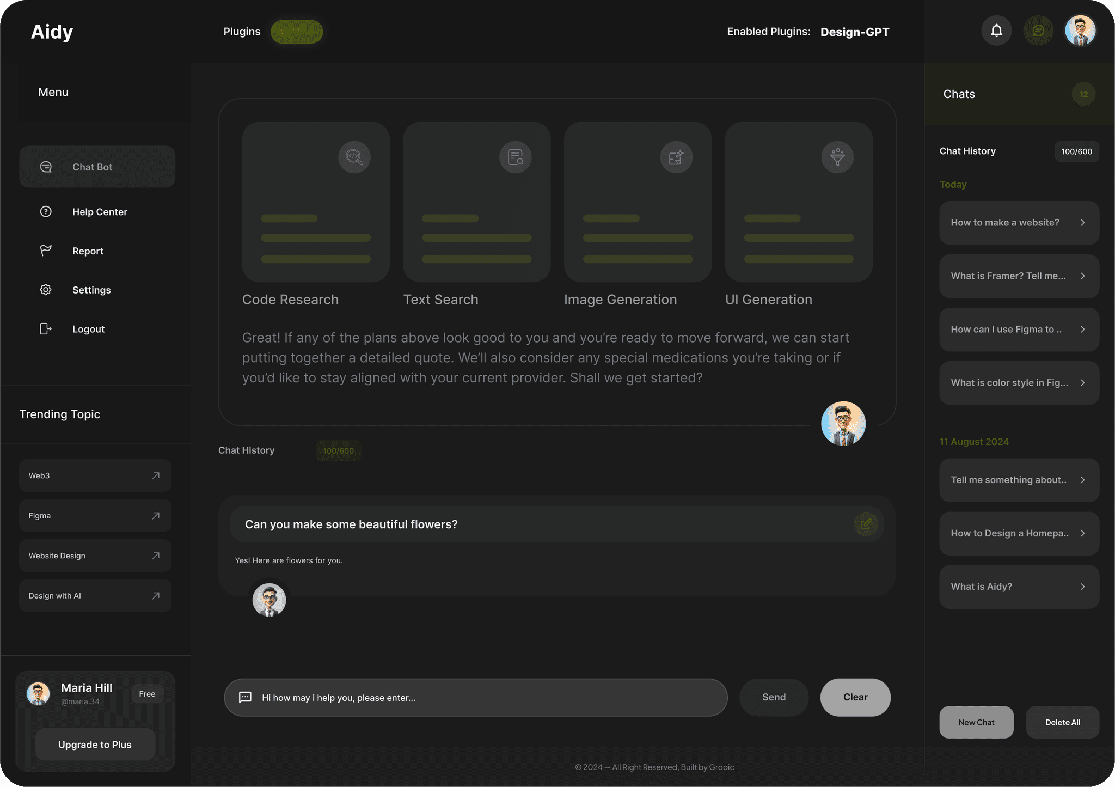Screen dimensions: 1115x787
Task: Click the GPT plugin pill next to Plugins
Action: point(297,32)
